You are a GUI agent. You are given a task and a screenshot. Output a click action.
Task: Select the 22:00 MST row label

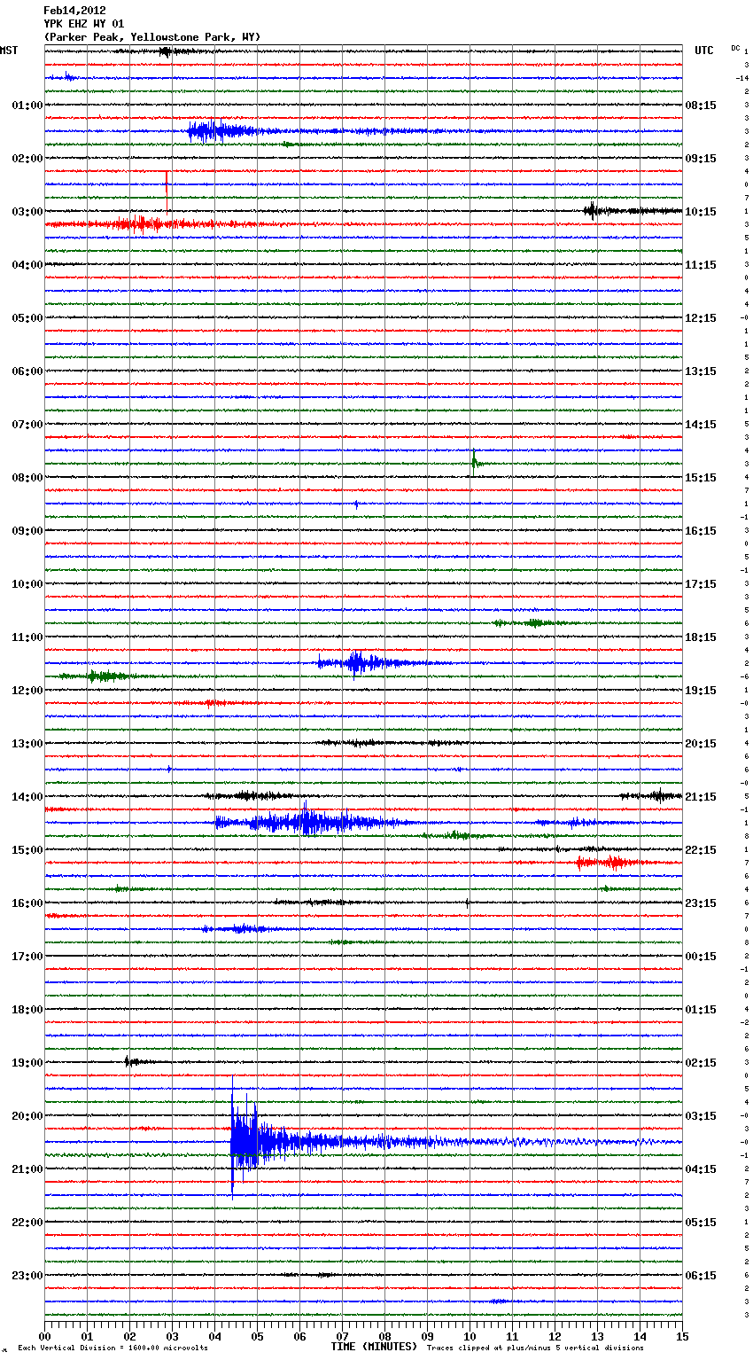[27, 1223]
